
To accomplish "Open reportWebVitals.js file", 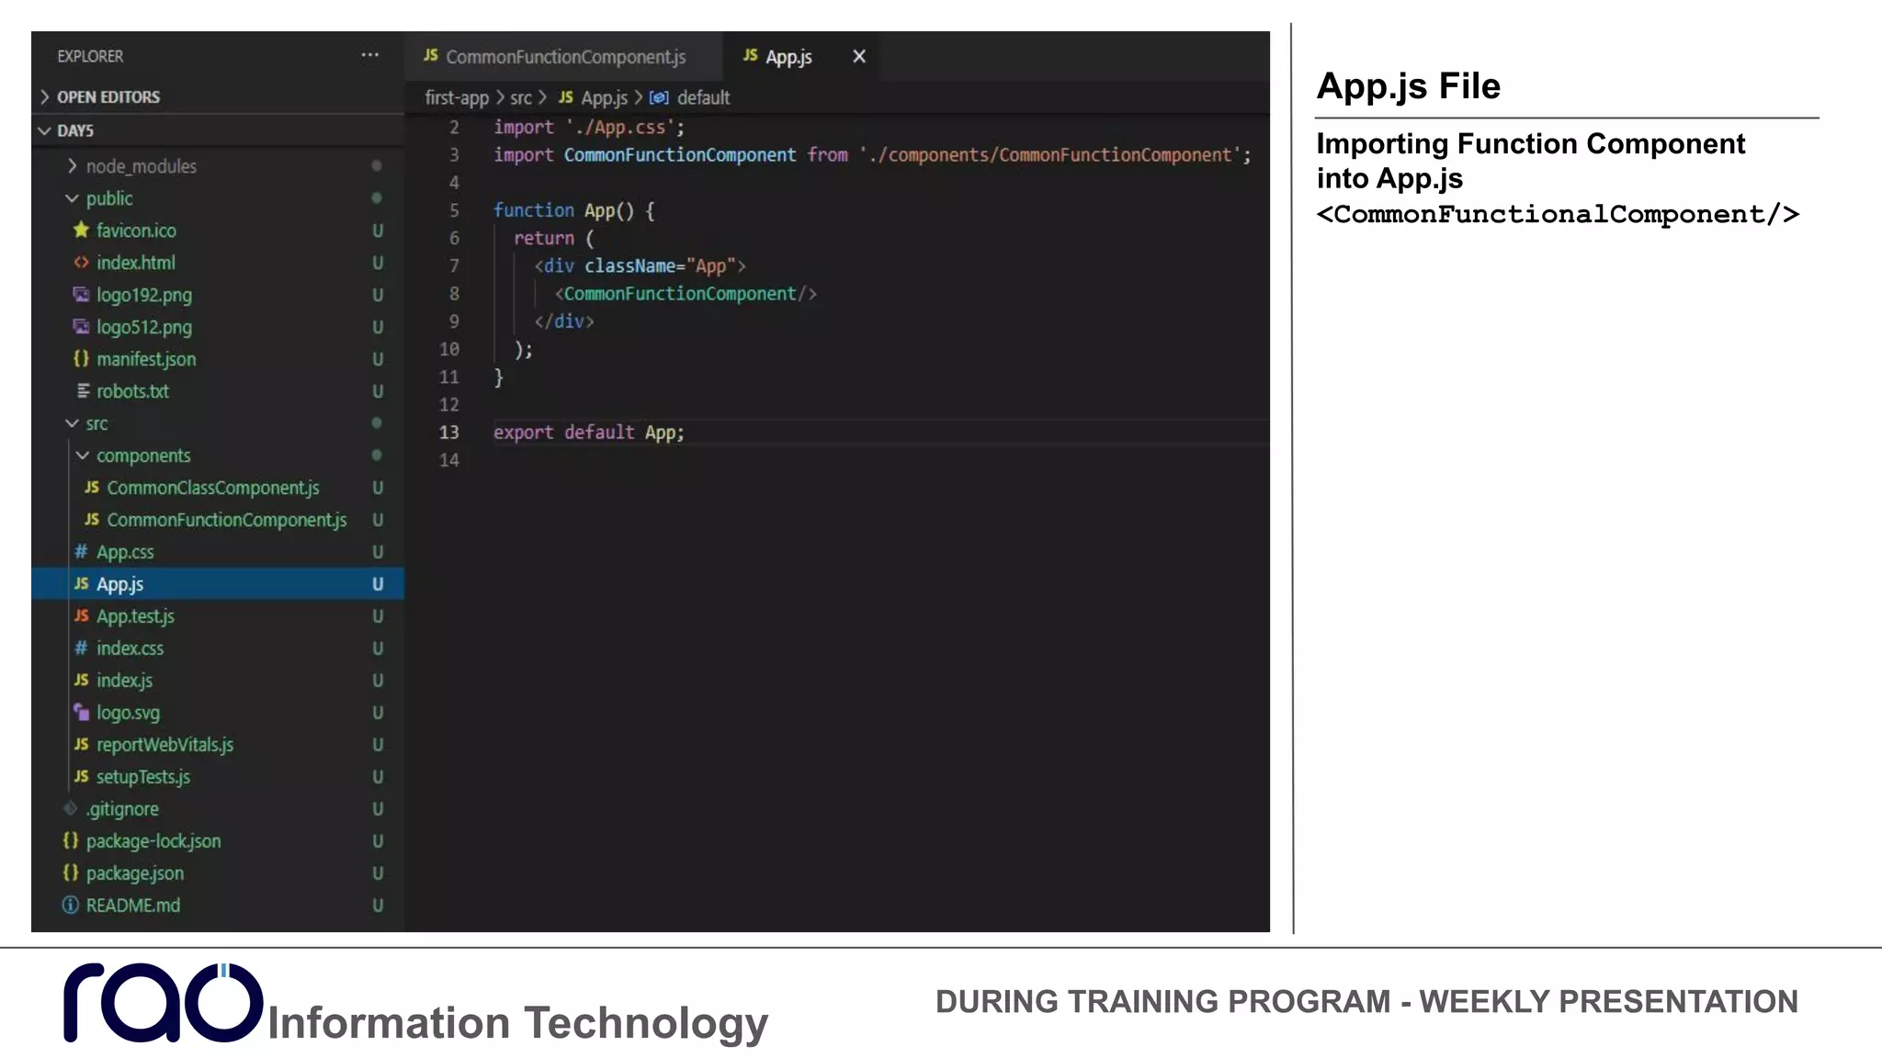I will pyautogui.click(x=164, y=744).
